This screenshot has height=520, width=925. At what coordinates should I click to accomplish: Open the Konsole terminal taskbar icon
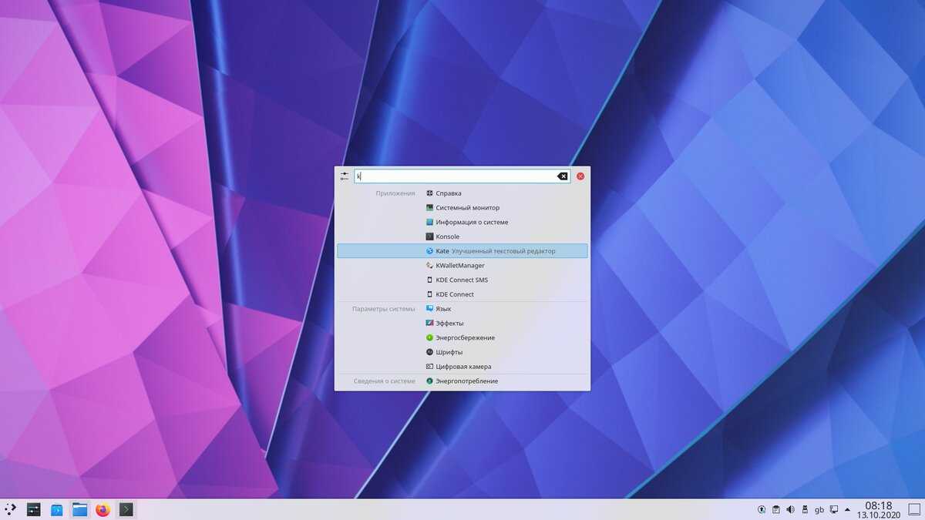[126, 509]
